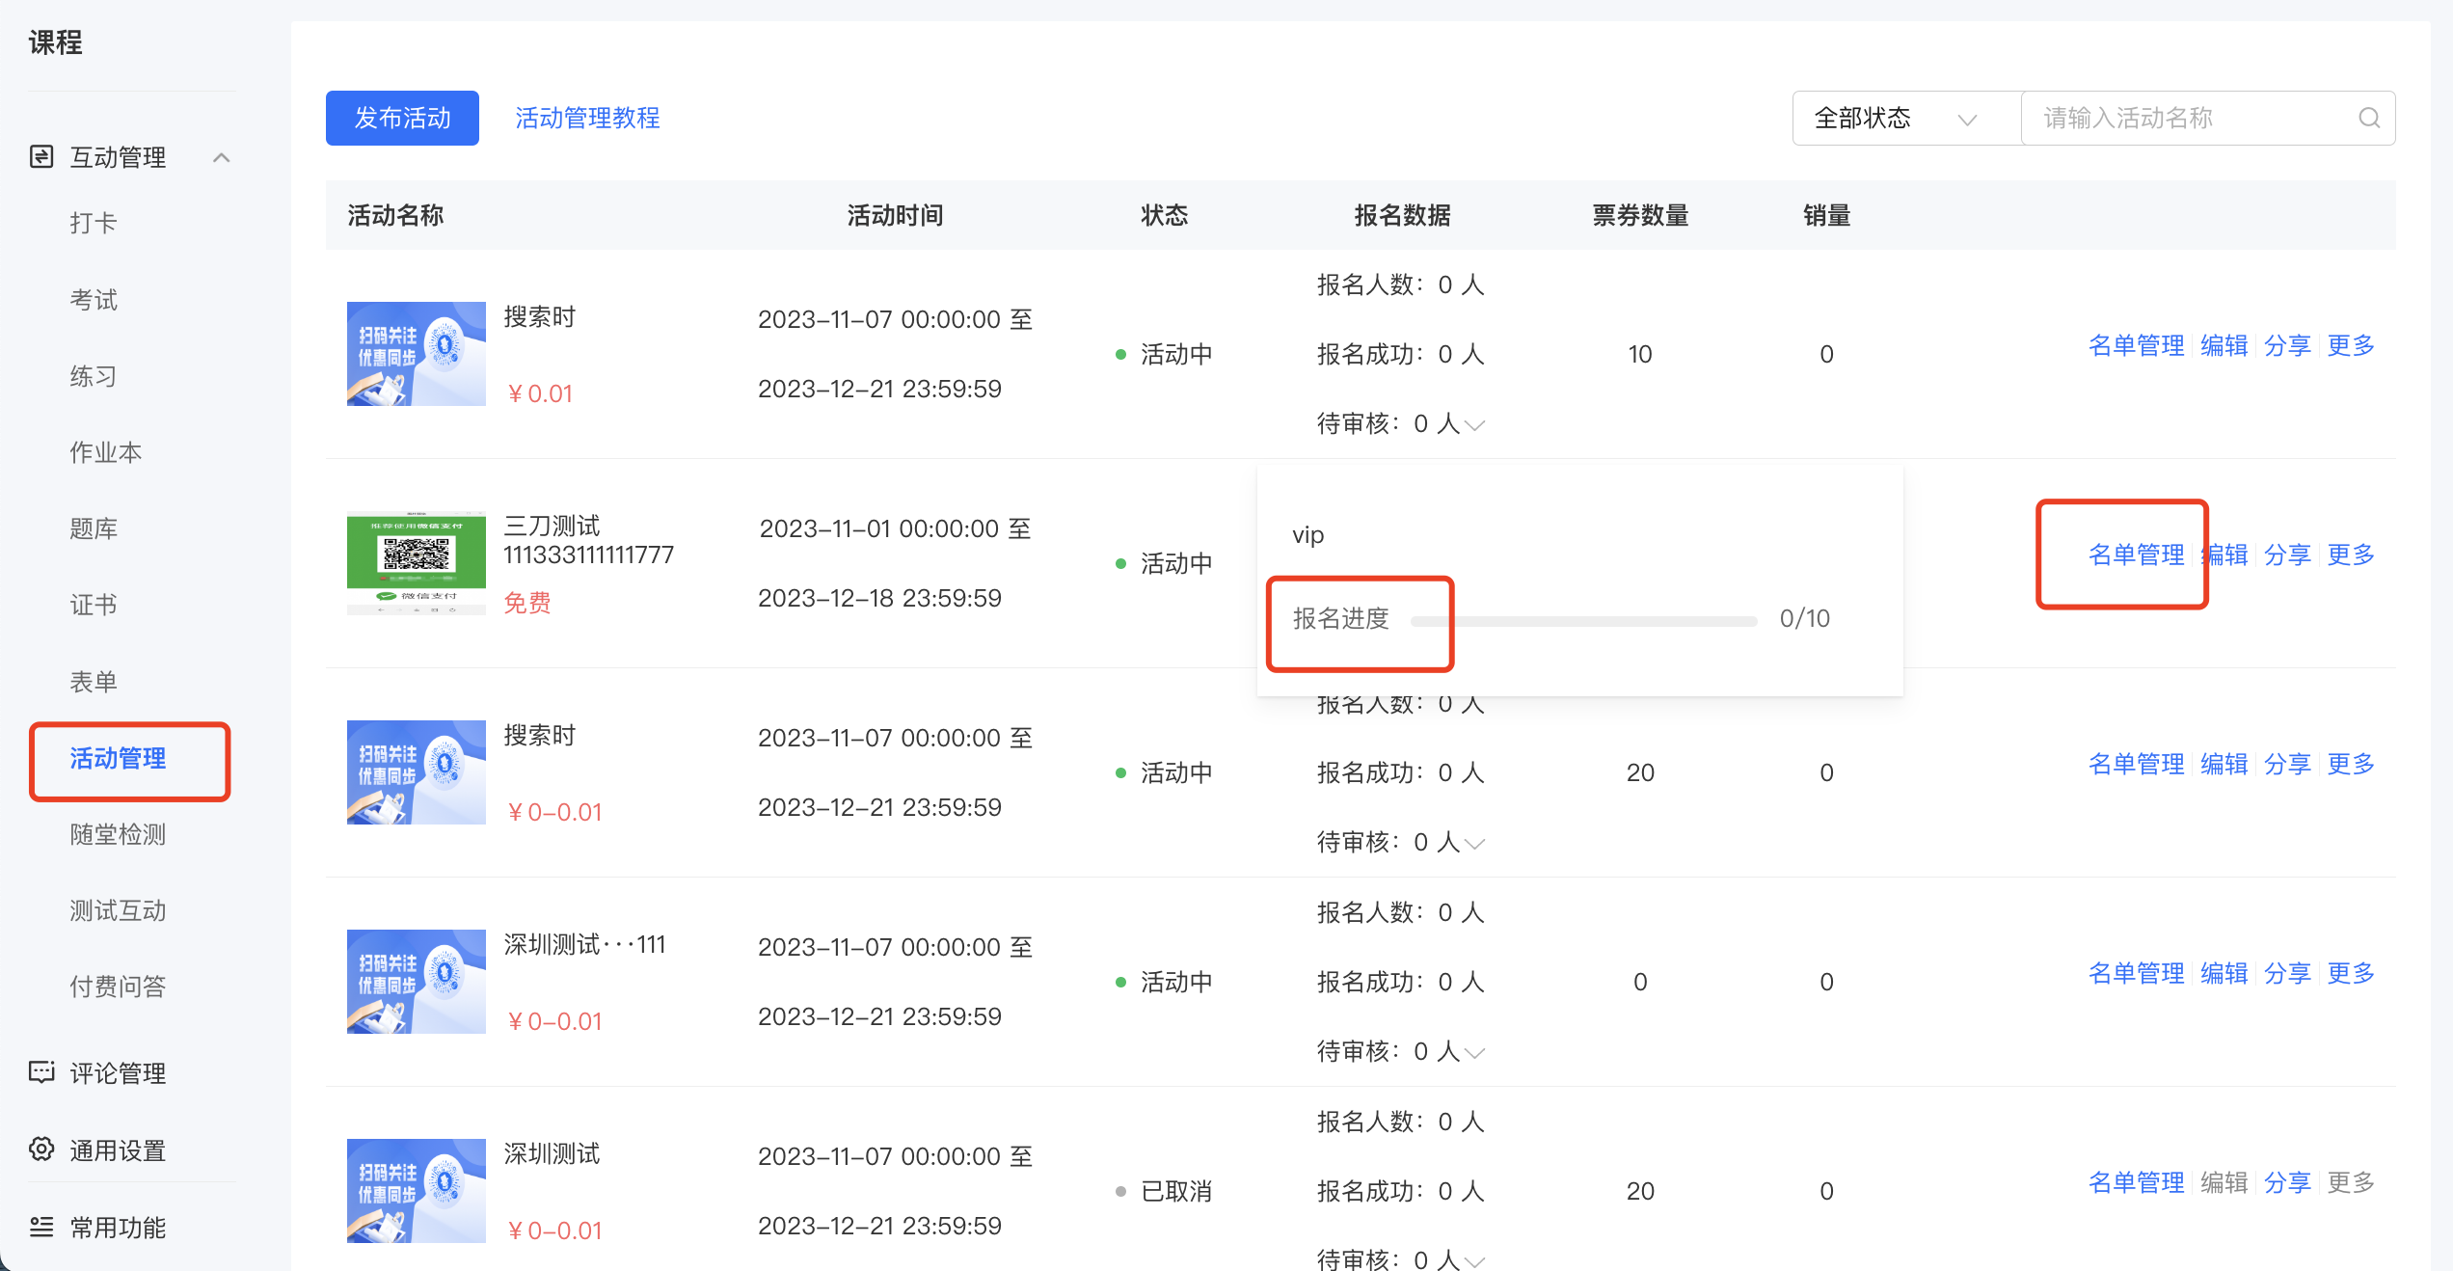Screen dimensions: 2453x1271
Task: Open 题库 in the sidebar
Action: [94, 529]
